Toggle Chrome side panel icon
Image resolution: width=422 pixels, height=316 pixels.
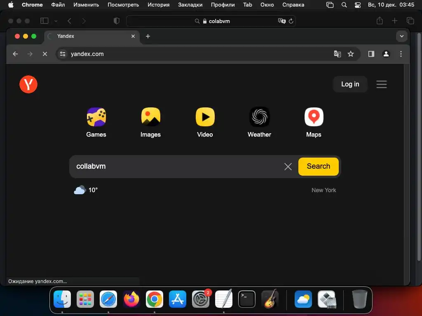click(x=371, y=54)
